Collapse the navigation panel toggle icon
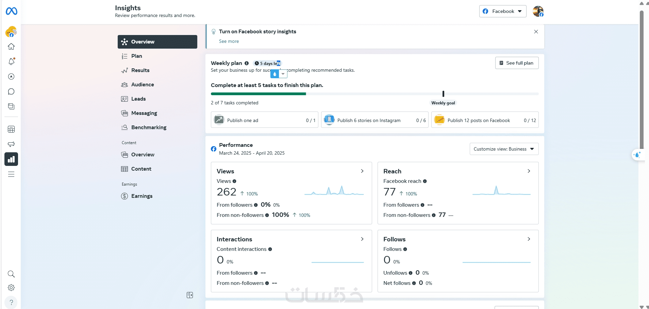The image size is (649, 309). coord(190,295)
